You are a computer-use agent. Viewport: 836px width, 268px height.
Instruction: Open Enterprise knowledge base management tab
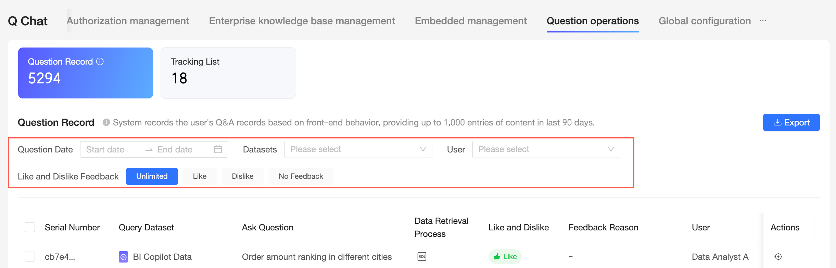pyautogui.click(x=302, y=21)
